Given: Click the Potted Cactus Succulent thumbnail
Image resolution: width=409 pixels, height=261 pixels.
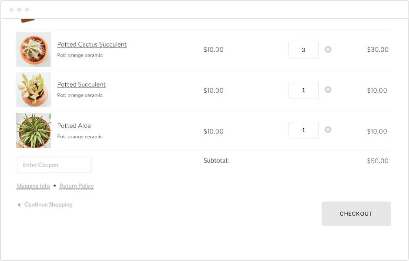Looking at the screenshot, I should (34, 50).
